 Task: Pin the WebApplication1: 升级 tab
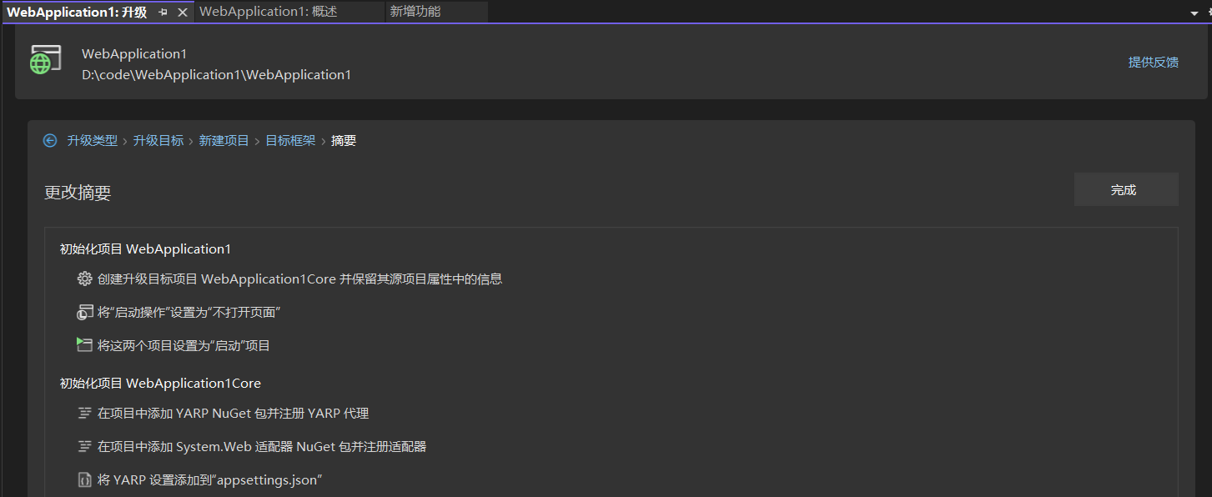point(163,13)
